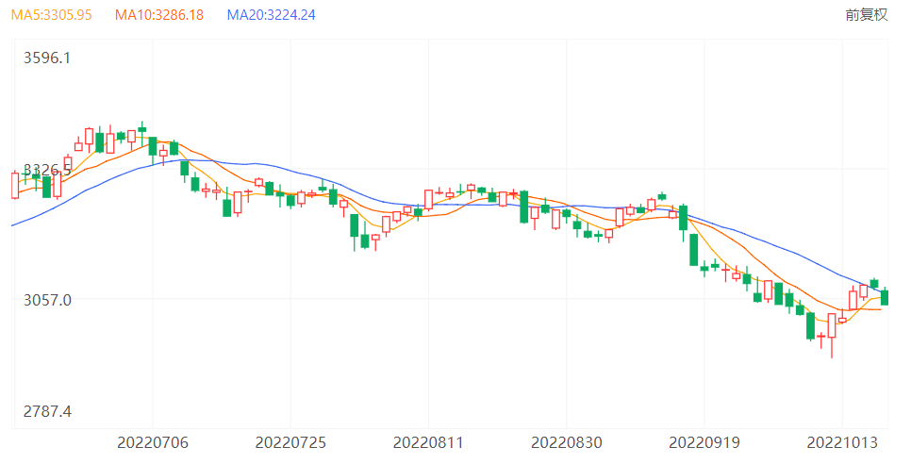Screen dimensions: 911x464
Task: Select the 20220725 date axis label
Action: 290,443
